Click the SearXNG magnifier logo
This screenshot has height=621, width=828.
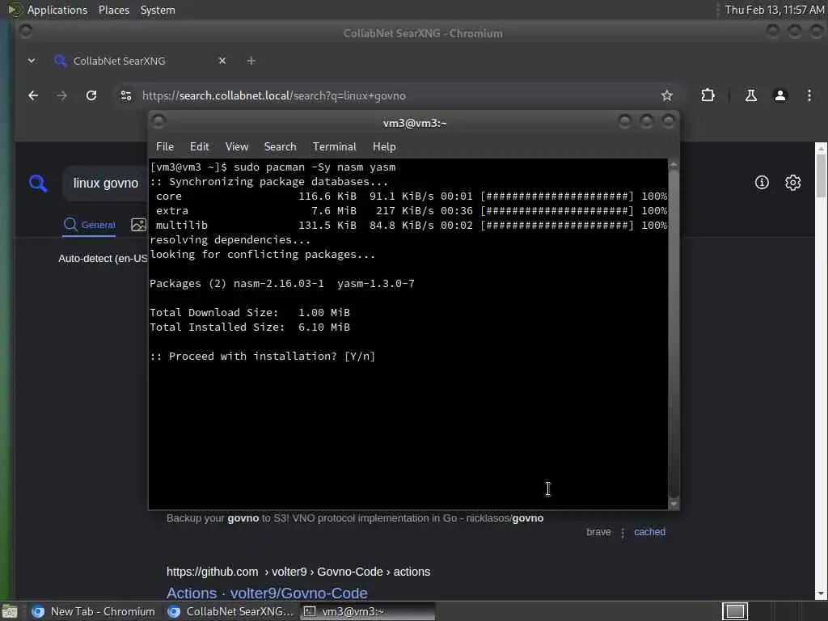(x=38, y=184)
